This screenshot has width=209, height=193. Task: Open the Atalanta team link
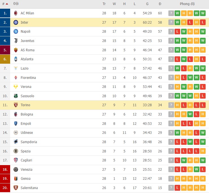pyautogui.click(x=27, y=59)
